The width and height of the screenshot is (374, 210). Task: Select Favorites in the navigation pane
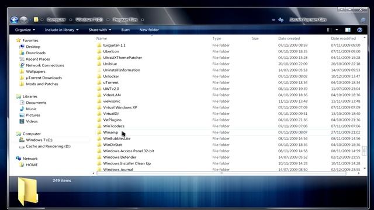coord(30,40)
